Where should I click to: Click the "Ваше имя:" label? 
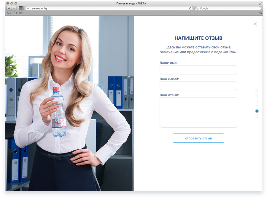pyautogui.click(x=169, y=63)
